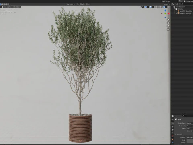Open the Feature Set dropdown
The height and width of the screenshot is (145, 193).
(x=190, y=126)
